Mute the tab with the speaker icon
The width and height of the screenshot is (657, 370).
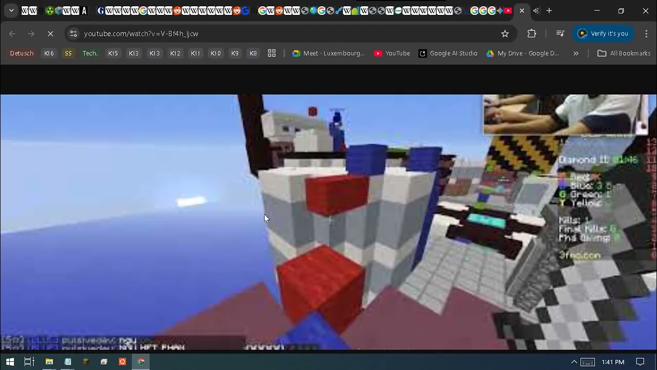[x=536, y=11]
